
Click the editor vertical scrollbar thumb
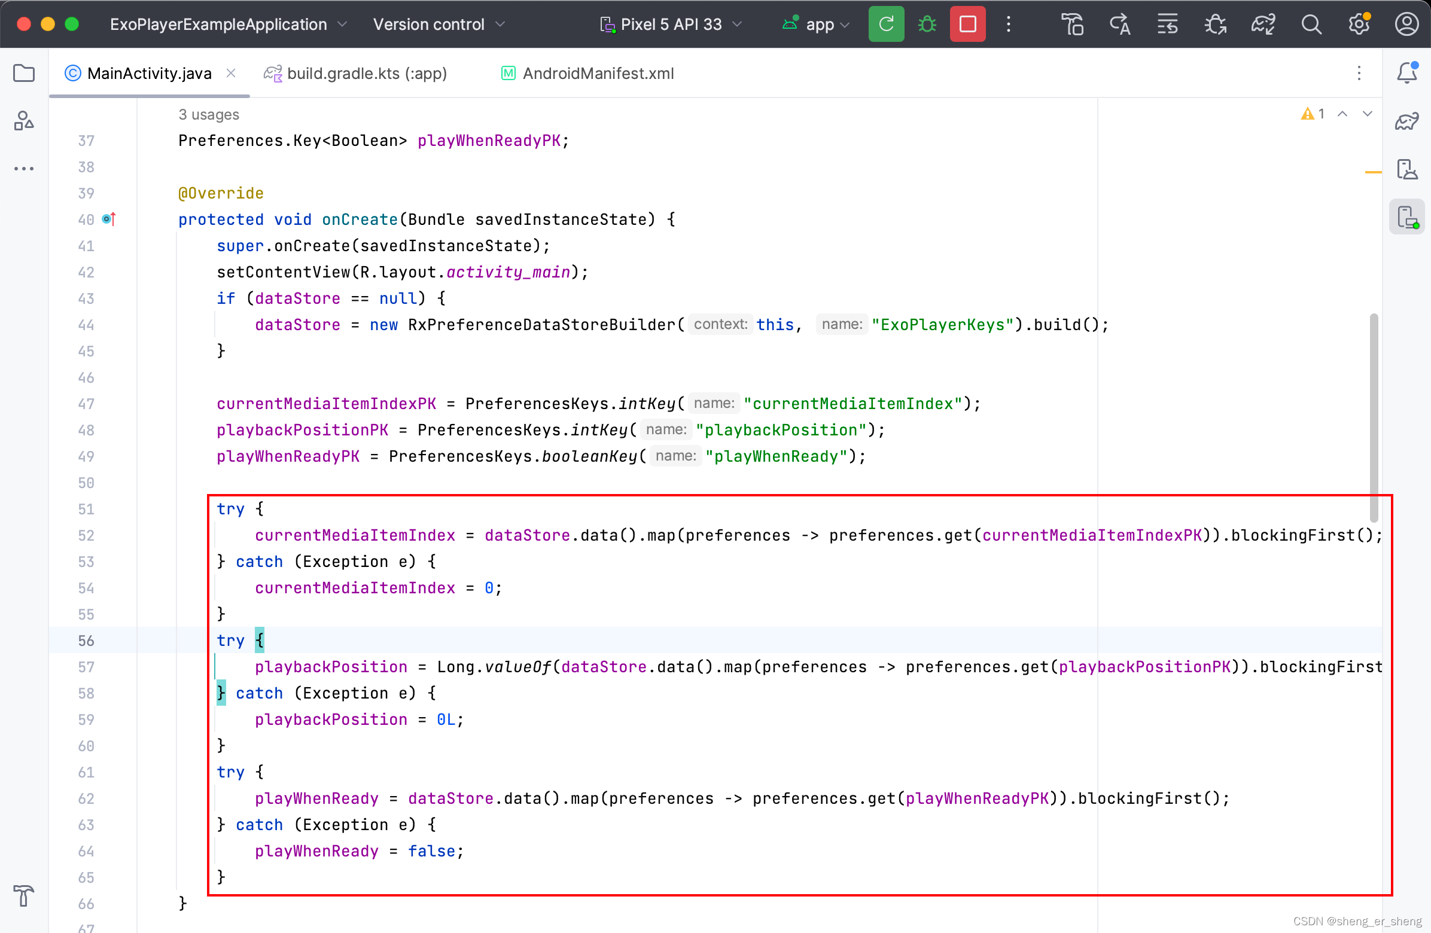tap(1374, 418)
